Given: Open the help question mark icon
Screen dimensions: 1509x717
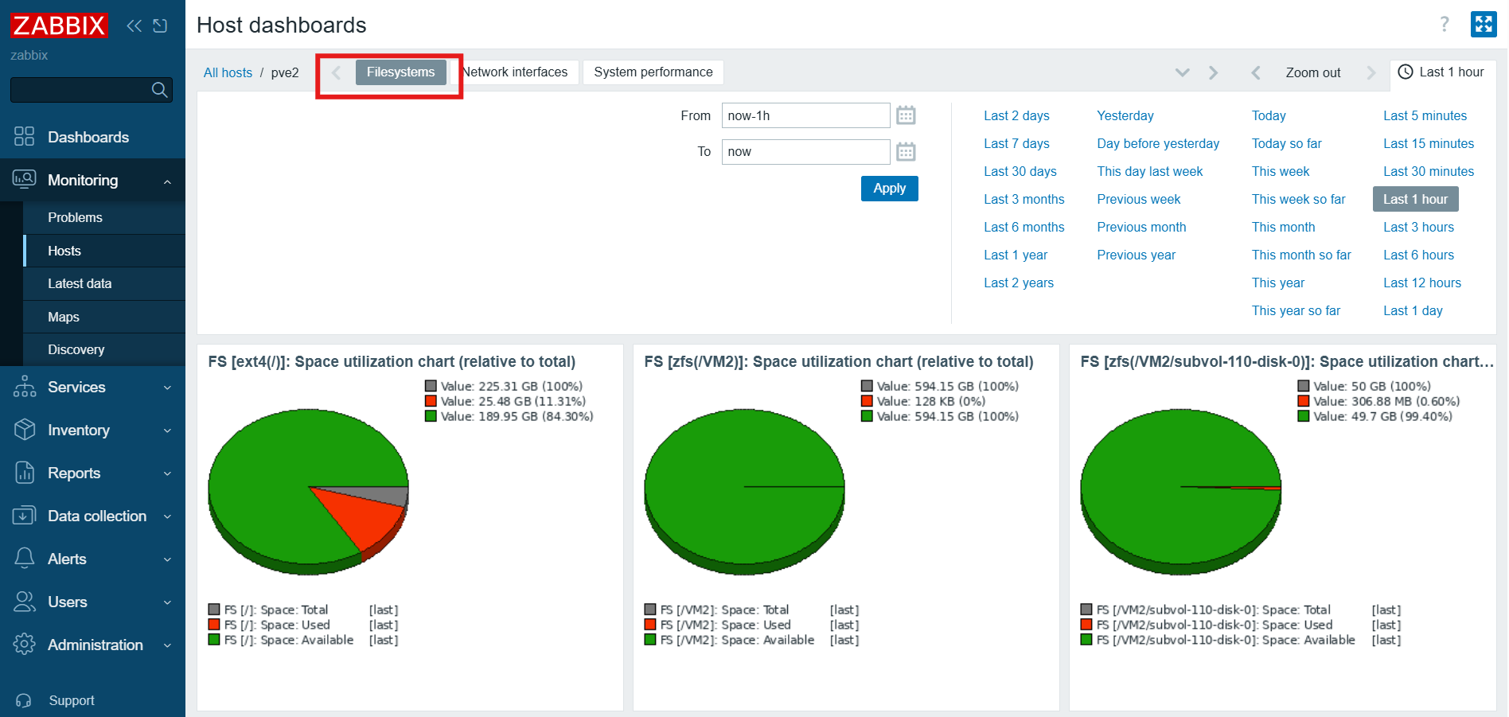Looking at the screenshot, I should coord(1445,25).
